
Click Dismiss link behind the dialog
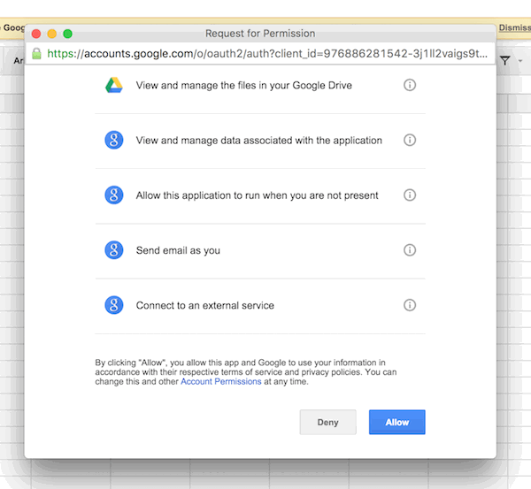tap(514, 27)
